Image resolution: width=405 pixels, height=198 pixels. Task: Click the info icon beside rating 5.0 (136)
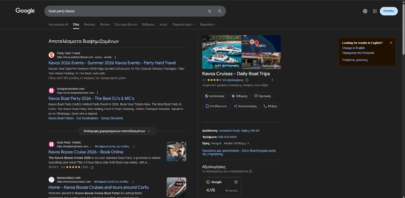(x=92, y=167)
